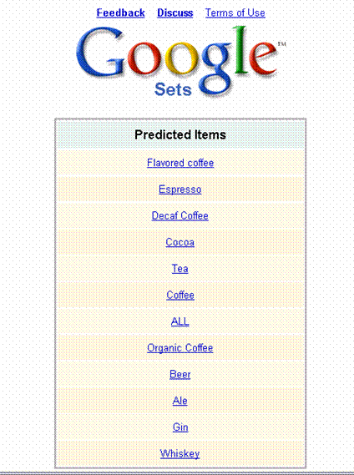The image size is (354, 475).
Task: Open the Decaf Coffee result
Action: pyautogui.click(x=180, y=215)
